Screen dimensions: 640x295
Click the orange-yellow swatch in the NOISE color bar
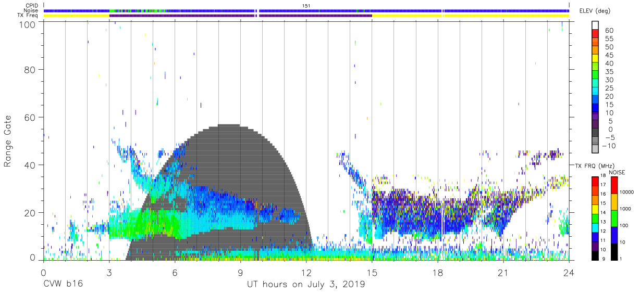click(614, 202)
